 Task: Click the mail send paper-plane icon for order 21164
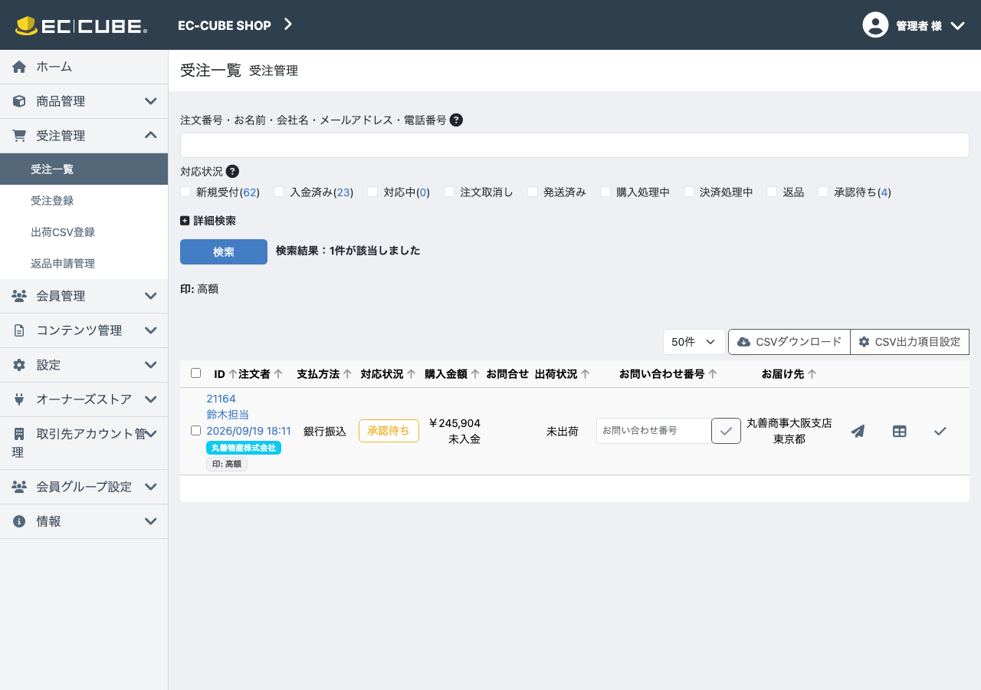[x=858, y=431]
